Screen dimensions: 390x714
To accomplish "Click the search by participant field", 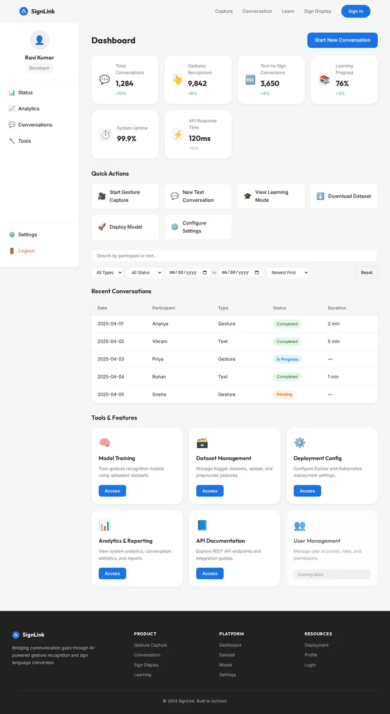I will click(x=235, y=256).
